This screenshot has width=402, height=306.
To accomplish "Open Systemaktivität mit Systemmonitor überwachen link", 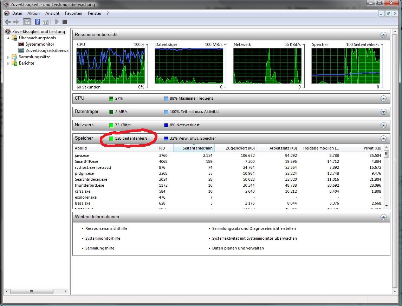I will (x=254, y=238).
